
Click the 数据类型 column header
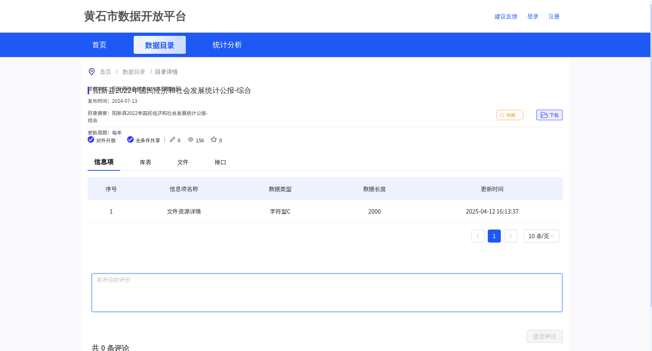click(280, 189)
